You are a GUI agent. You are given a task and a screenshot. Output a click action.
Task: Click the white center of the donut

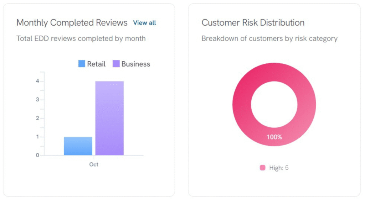click(274, 104)
